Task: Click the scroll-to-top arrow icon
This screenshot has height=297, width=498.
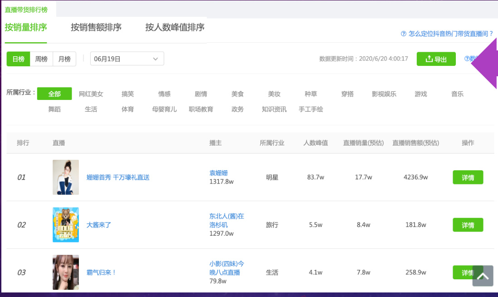Action: 483,276
